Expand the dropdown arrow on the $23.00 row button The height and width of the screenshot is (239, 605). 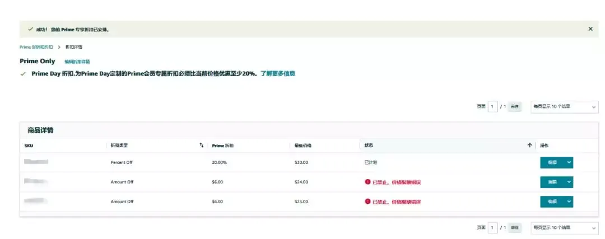click(x=569, y=201)
